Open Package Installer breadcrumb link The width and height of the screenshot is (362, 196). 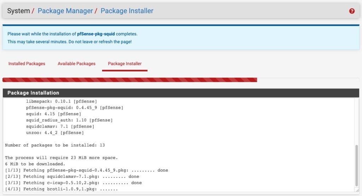click(127, 11)
